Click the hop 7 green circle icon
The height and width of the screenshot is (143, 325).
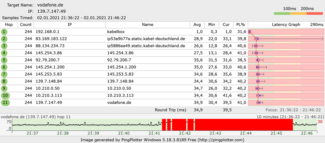pos(4,74)
